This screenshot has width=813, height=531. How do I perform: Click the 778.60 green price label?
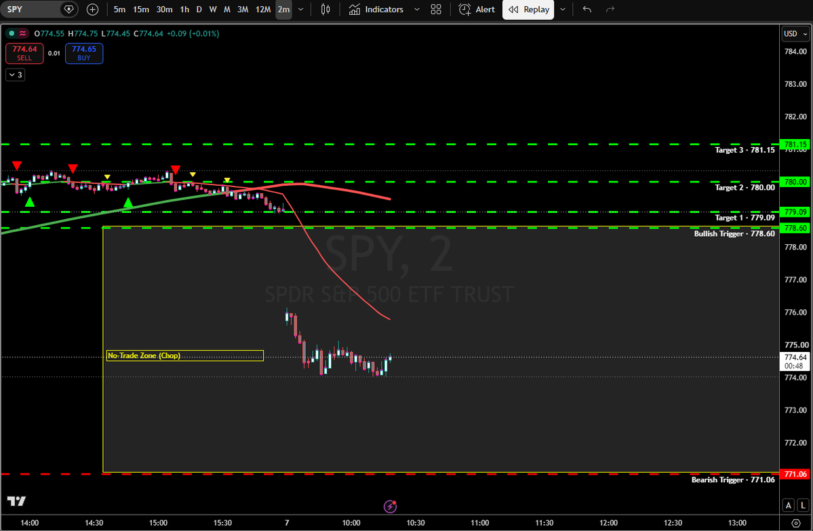[795, 228]
